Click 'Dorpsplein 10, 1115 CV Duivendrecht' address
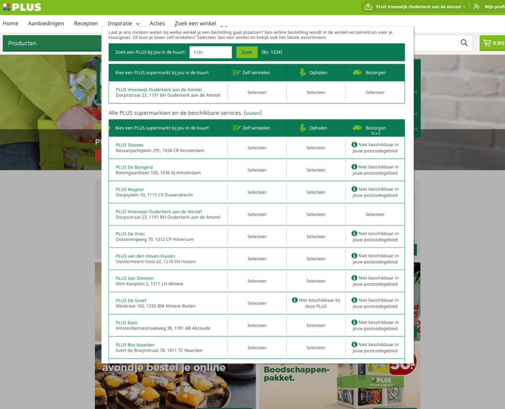This screenshot has width=505, height=409. tap(154, 195)
